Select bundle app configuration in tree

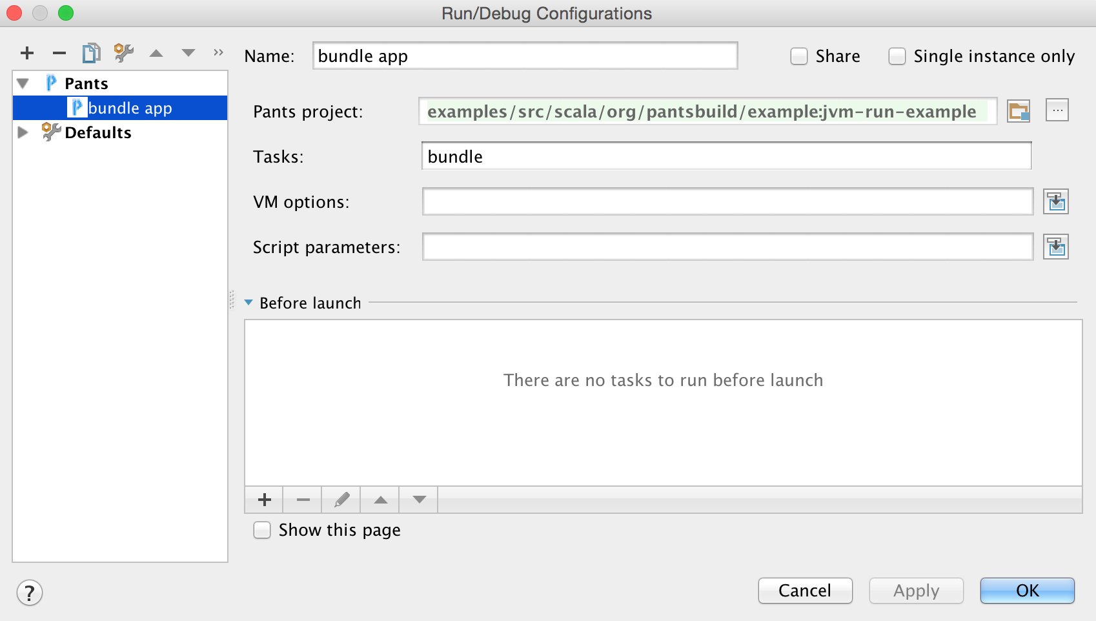[x=120, y=108]
